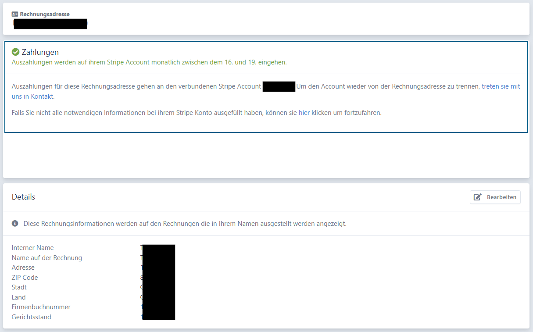
Task: Click the Rechnungsadresse card icon
Action: coord(15,14)
